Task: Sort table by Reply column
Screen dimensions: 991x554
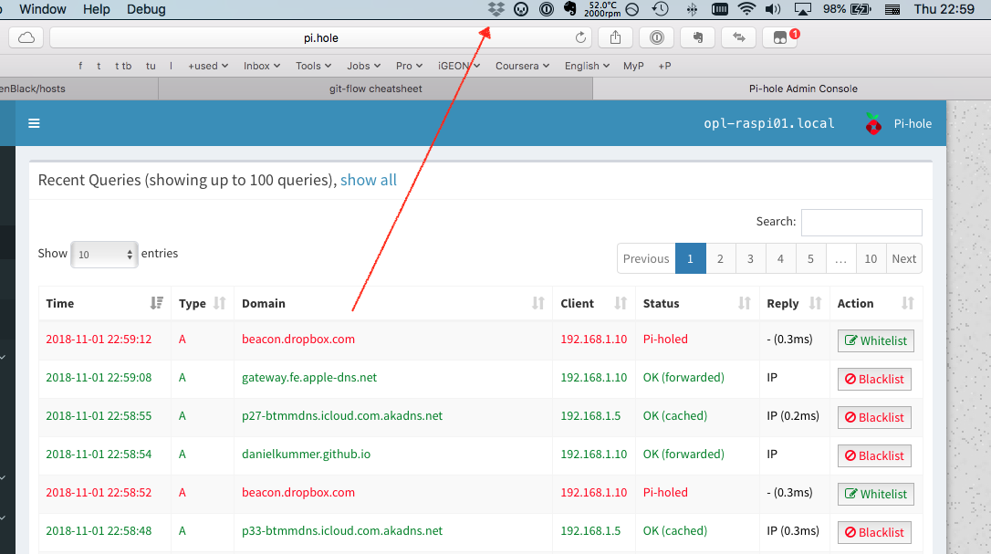Action: pyautogui.click(x=795, y=304)
